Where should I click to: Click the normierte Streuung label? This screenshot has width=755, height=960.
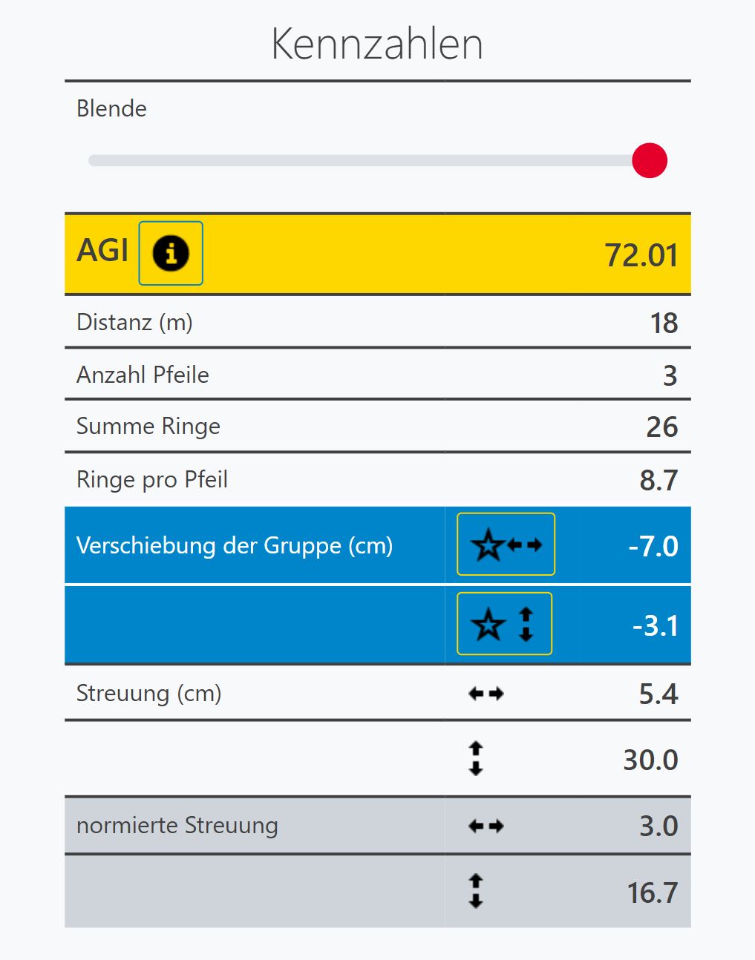(x=177, y=826)
